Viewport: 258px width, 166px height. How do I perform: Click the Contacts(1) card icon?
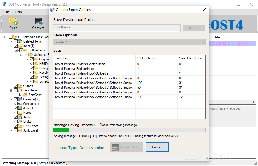(x=20, y=104)
